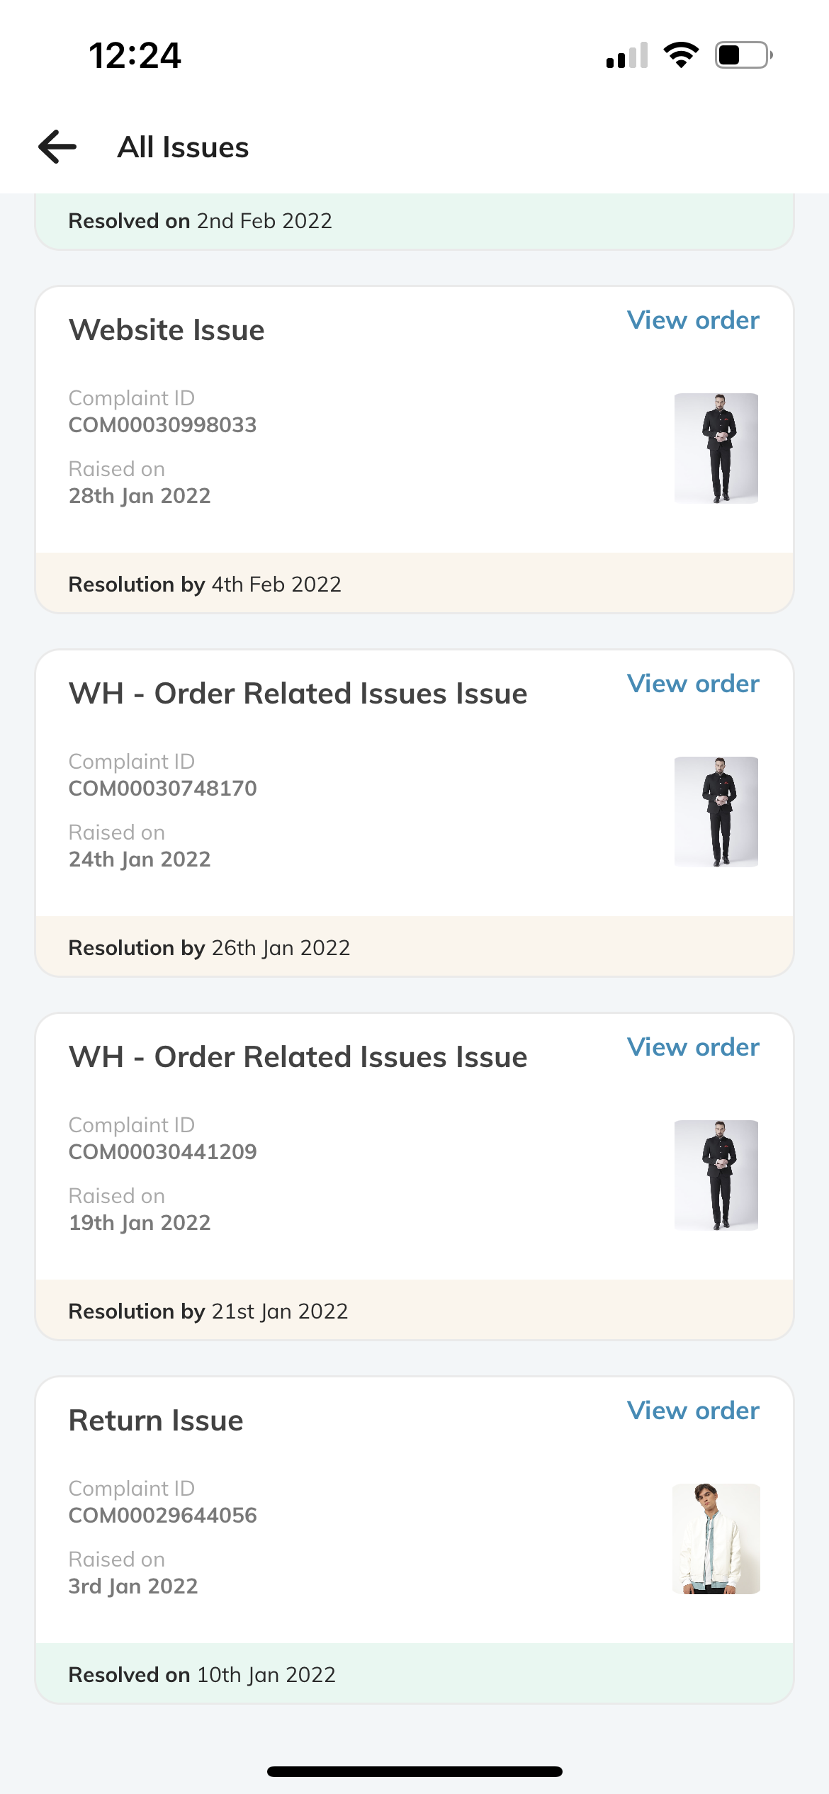Image resolution: width=829 pixels, height=1794 pixels.
Task: Open View order for complaint COM00030441209
Action: point(693,1047)
